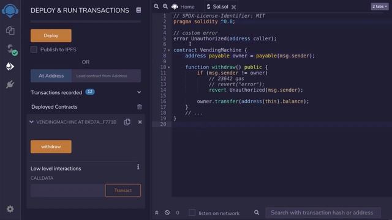Zoom in the editor font

click(165, 7)
